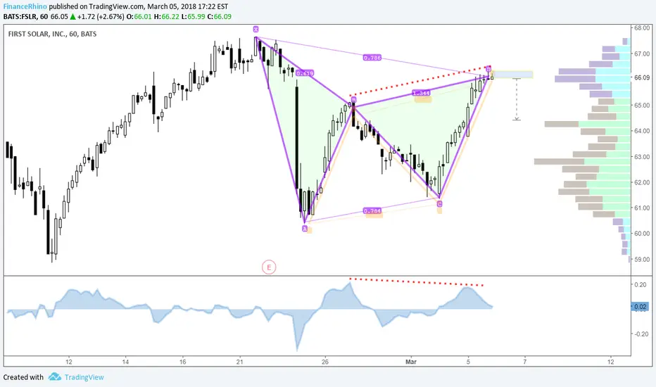Click the 68.00 price axis label
656x387 pixels.
click(642, 28)
